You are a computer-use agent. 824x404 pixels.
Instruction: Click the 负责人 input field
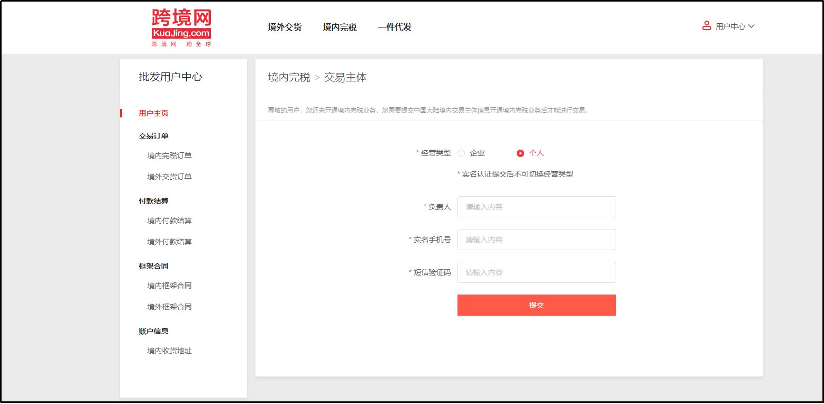click(x=536, y=207)
